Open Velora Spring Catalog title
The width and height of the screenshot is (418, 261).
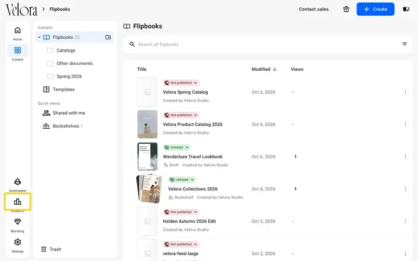coord(185,92)
